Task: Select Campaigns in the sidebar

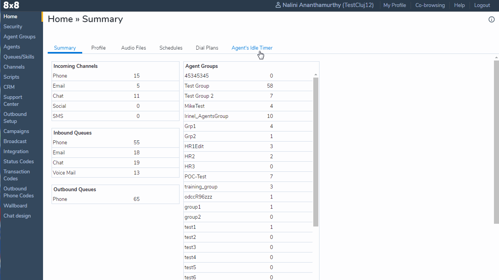Action: coord(16,131)
